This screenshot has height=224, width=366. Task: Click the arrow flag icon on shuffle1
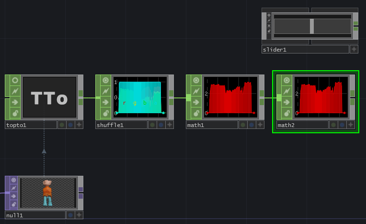[105, 102]
